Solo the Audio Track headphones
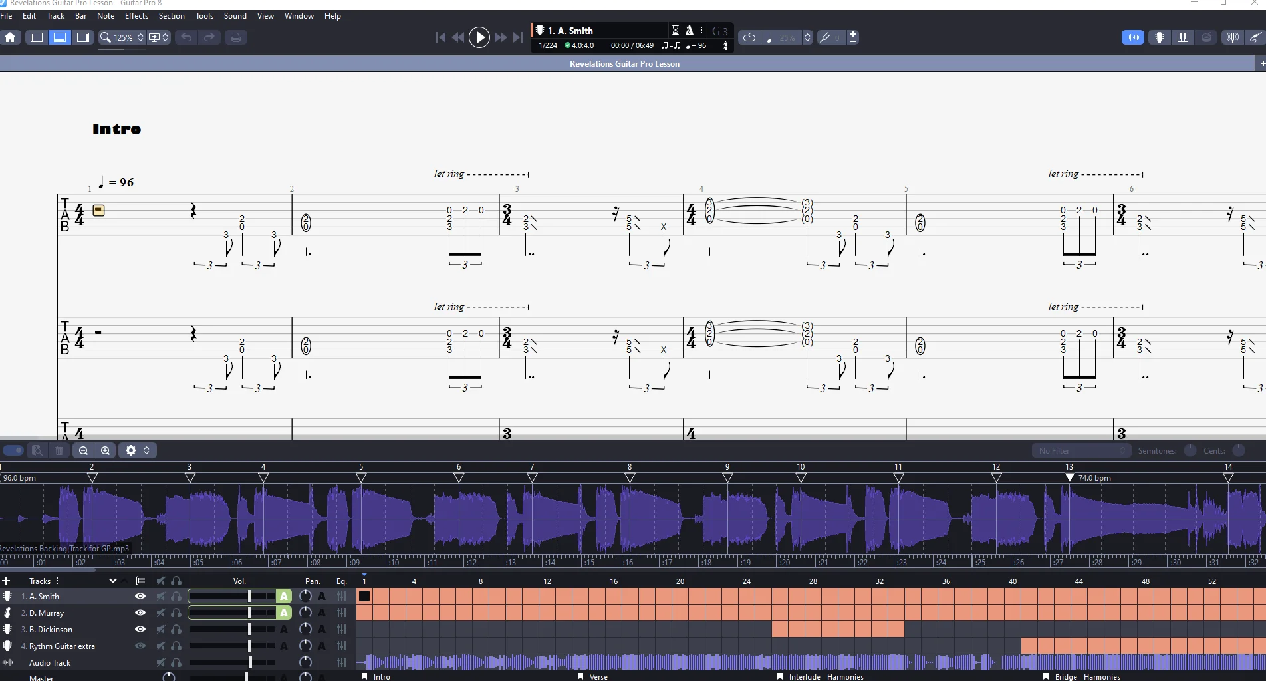Viewport: 1266px width, 681px height. (176, 662)
